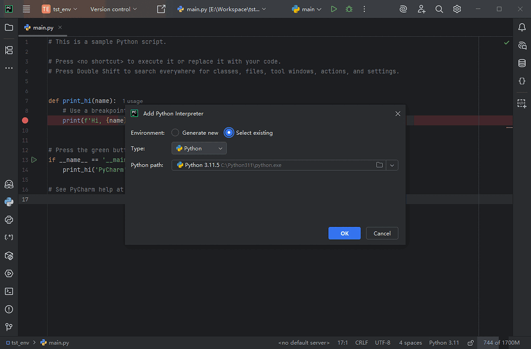
Task: Click the 17:1 caret position indicator
Action: [342, 343]
